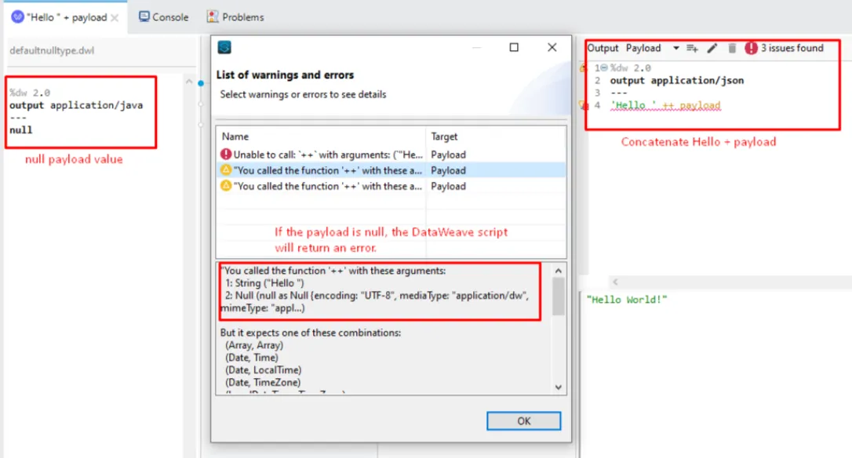
Task: Click the details pane scrollbar thumb
Action: [x=558, y=296]
